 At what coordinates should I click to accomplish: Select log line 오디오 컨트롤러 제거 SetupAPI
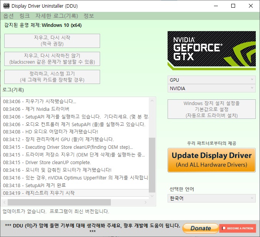click(75, 124)
